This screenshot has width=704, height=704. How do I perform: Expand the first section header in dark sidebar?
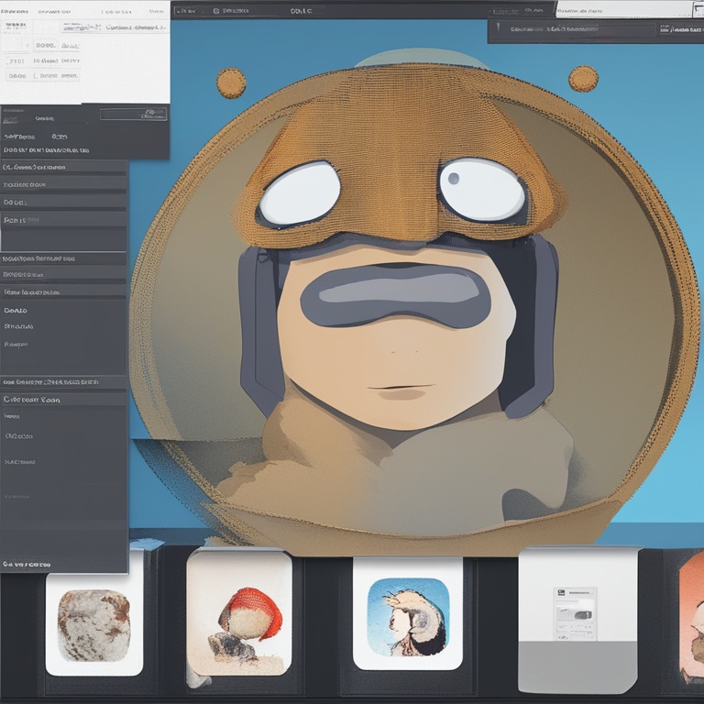(x=64, y=168)
